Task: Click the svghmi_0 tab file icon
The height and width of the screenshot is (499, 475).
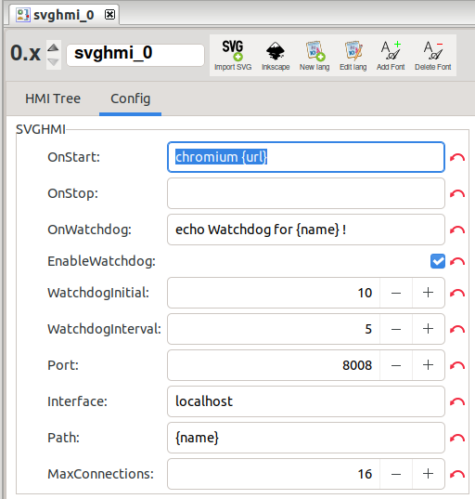Action: pos(23,15)
